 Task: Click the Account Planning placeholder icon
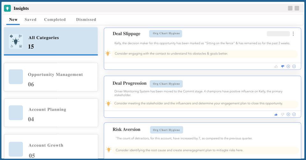coord(16,113)
